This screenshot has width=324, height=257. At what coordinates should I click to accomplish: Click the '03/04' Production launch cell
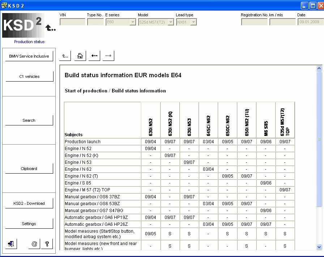point(208,142)
